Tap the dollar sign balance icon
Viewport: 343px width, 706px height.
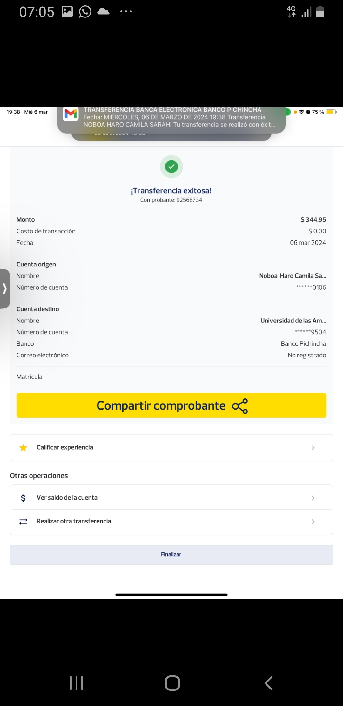pyautogui.click(x=23, y=498)
